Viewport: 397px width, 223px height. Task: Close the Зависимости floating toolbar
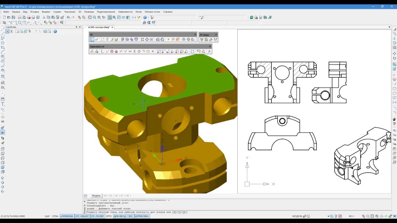(x=210, y=46)
